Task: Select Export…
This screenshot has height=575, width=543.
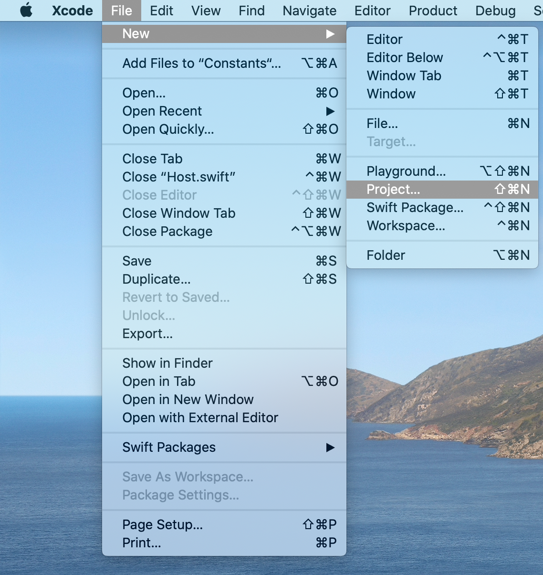Action: [x=224, y=334]
